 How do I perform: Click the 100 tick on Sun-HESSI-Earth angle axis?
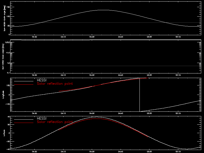pos(8,16)
